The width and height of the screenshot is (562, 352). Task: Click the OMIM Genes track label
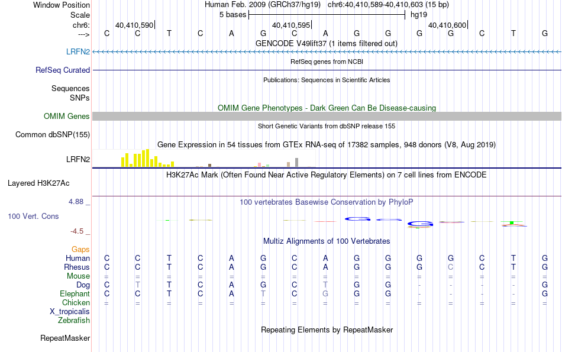tap(66, 116)
